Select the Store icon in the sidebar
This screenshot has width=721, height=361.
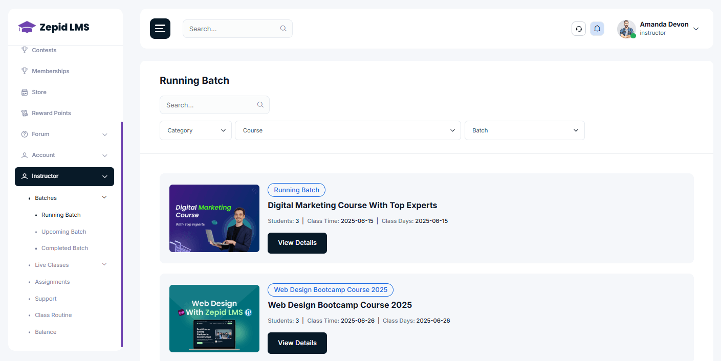pyautogui.click(x=24, y=92)
